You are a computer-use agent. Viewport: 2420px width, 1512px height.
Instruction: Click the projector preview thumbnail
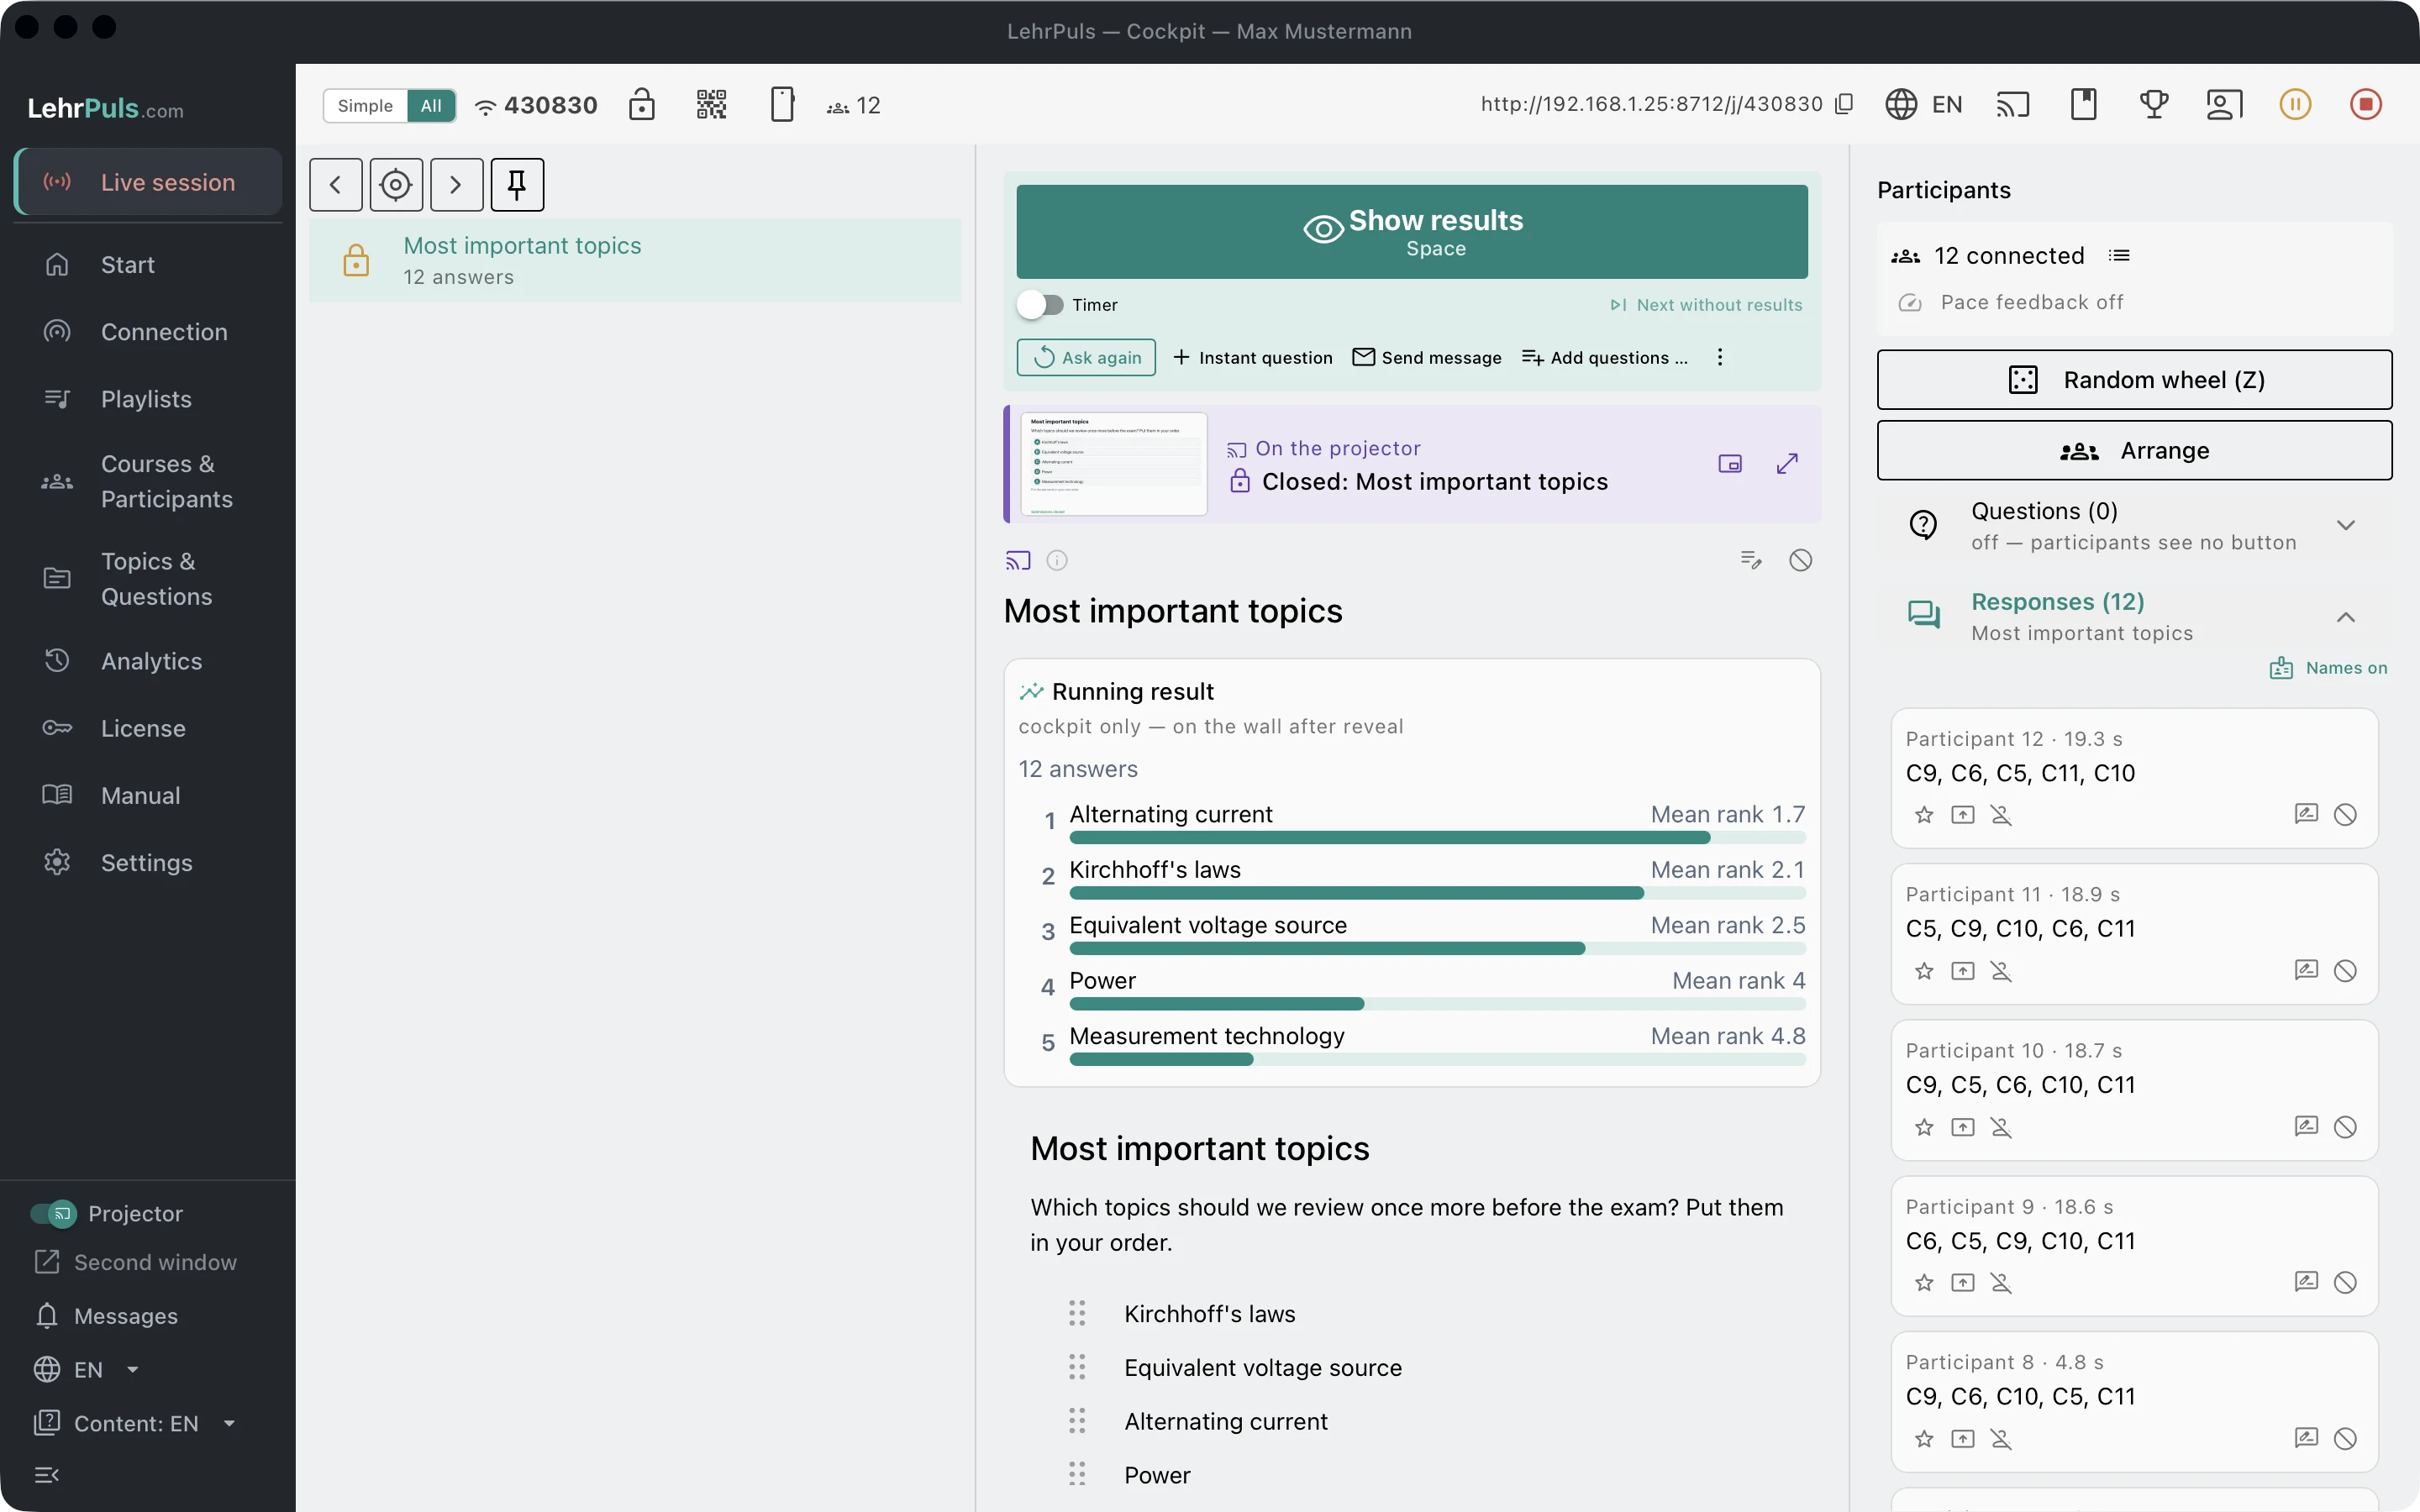tap(1113, 464)
